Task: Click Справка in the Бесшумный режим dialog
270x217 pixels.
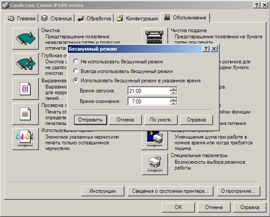Action: tap(197, 120)
